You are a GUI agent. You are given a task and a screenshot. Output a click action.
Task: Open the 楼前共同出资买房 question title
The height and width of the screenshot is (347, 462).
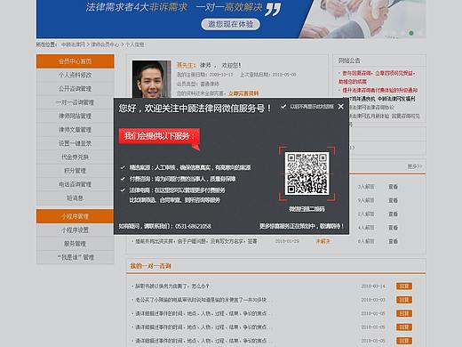point(196,241)
